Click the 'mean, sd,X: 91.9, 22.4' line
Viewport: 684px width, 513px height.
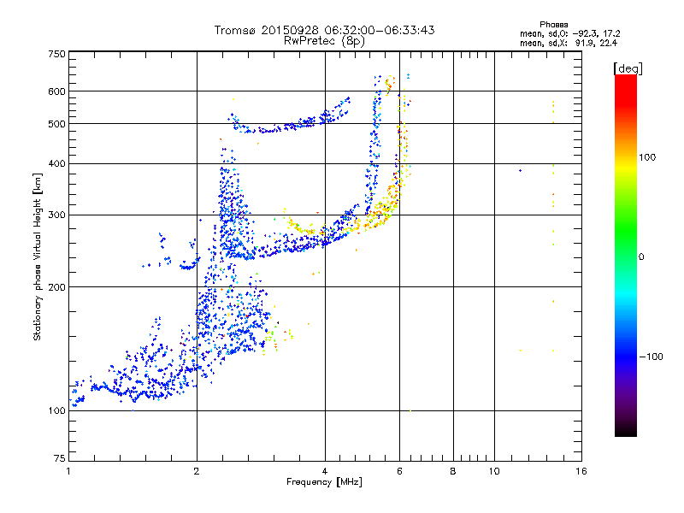[x=569, y=43]
